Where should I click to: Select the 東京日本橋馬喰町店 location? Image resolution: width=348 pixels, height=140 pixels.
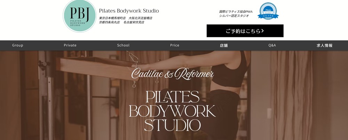coord(112,18)
